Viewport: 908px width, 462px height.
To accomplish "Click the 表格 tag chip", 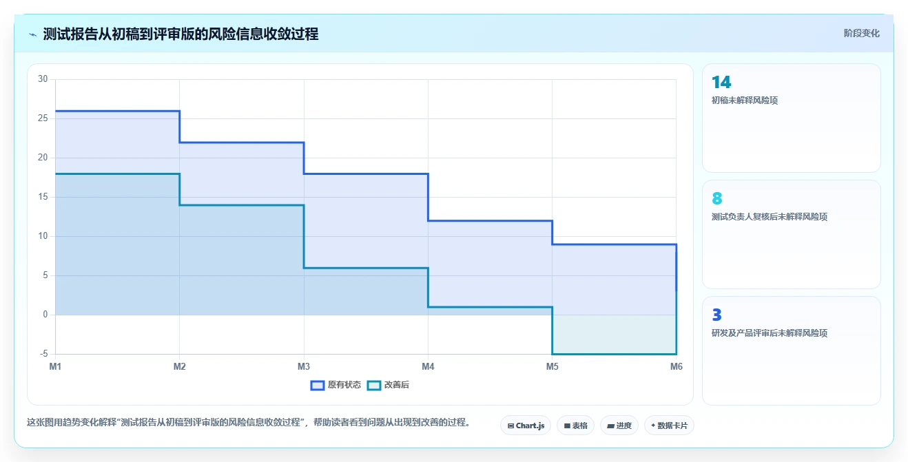I will coord(575,426).
